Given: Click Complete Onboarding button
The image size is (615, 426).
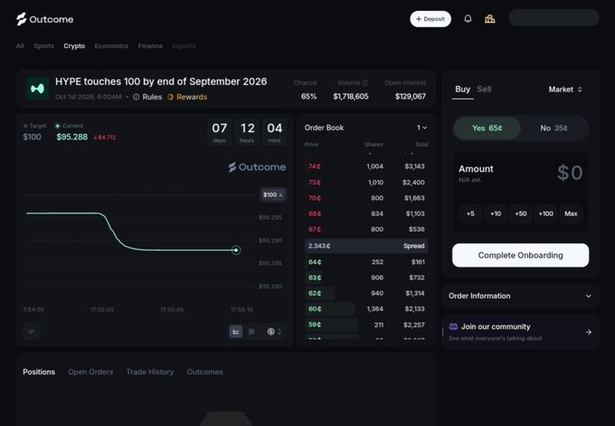Looking at the screenshot, I should (520, 255).
